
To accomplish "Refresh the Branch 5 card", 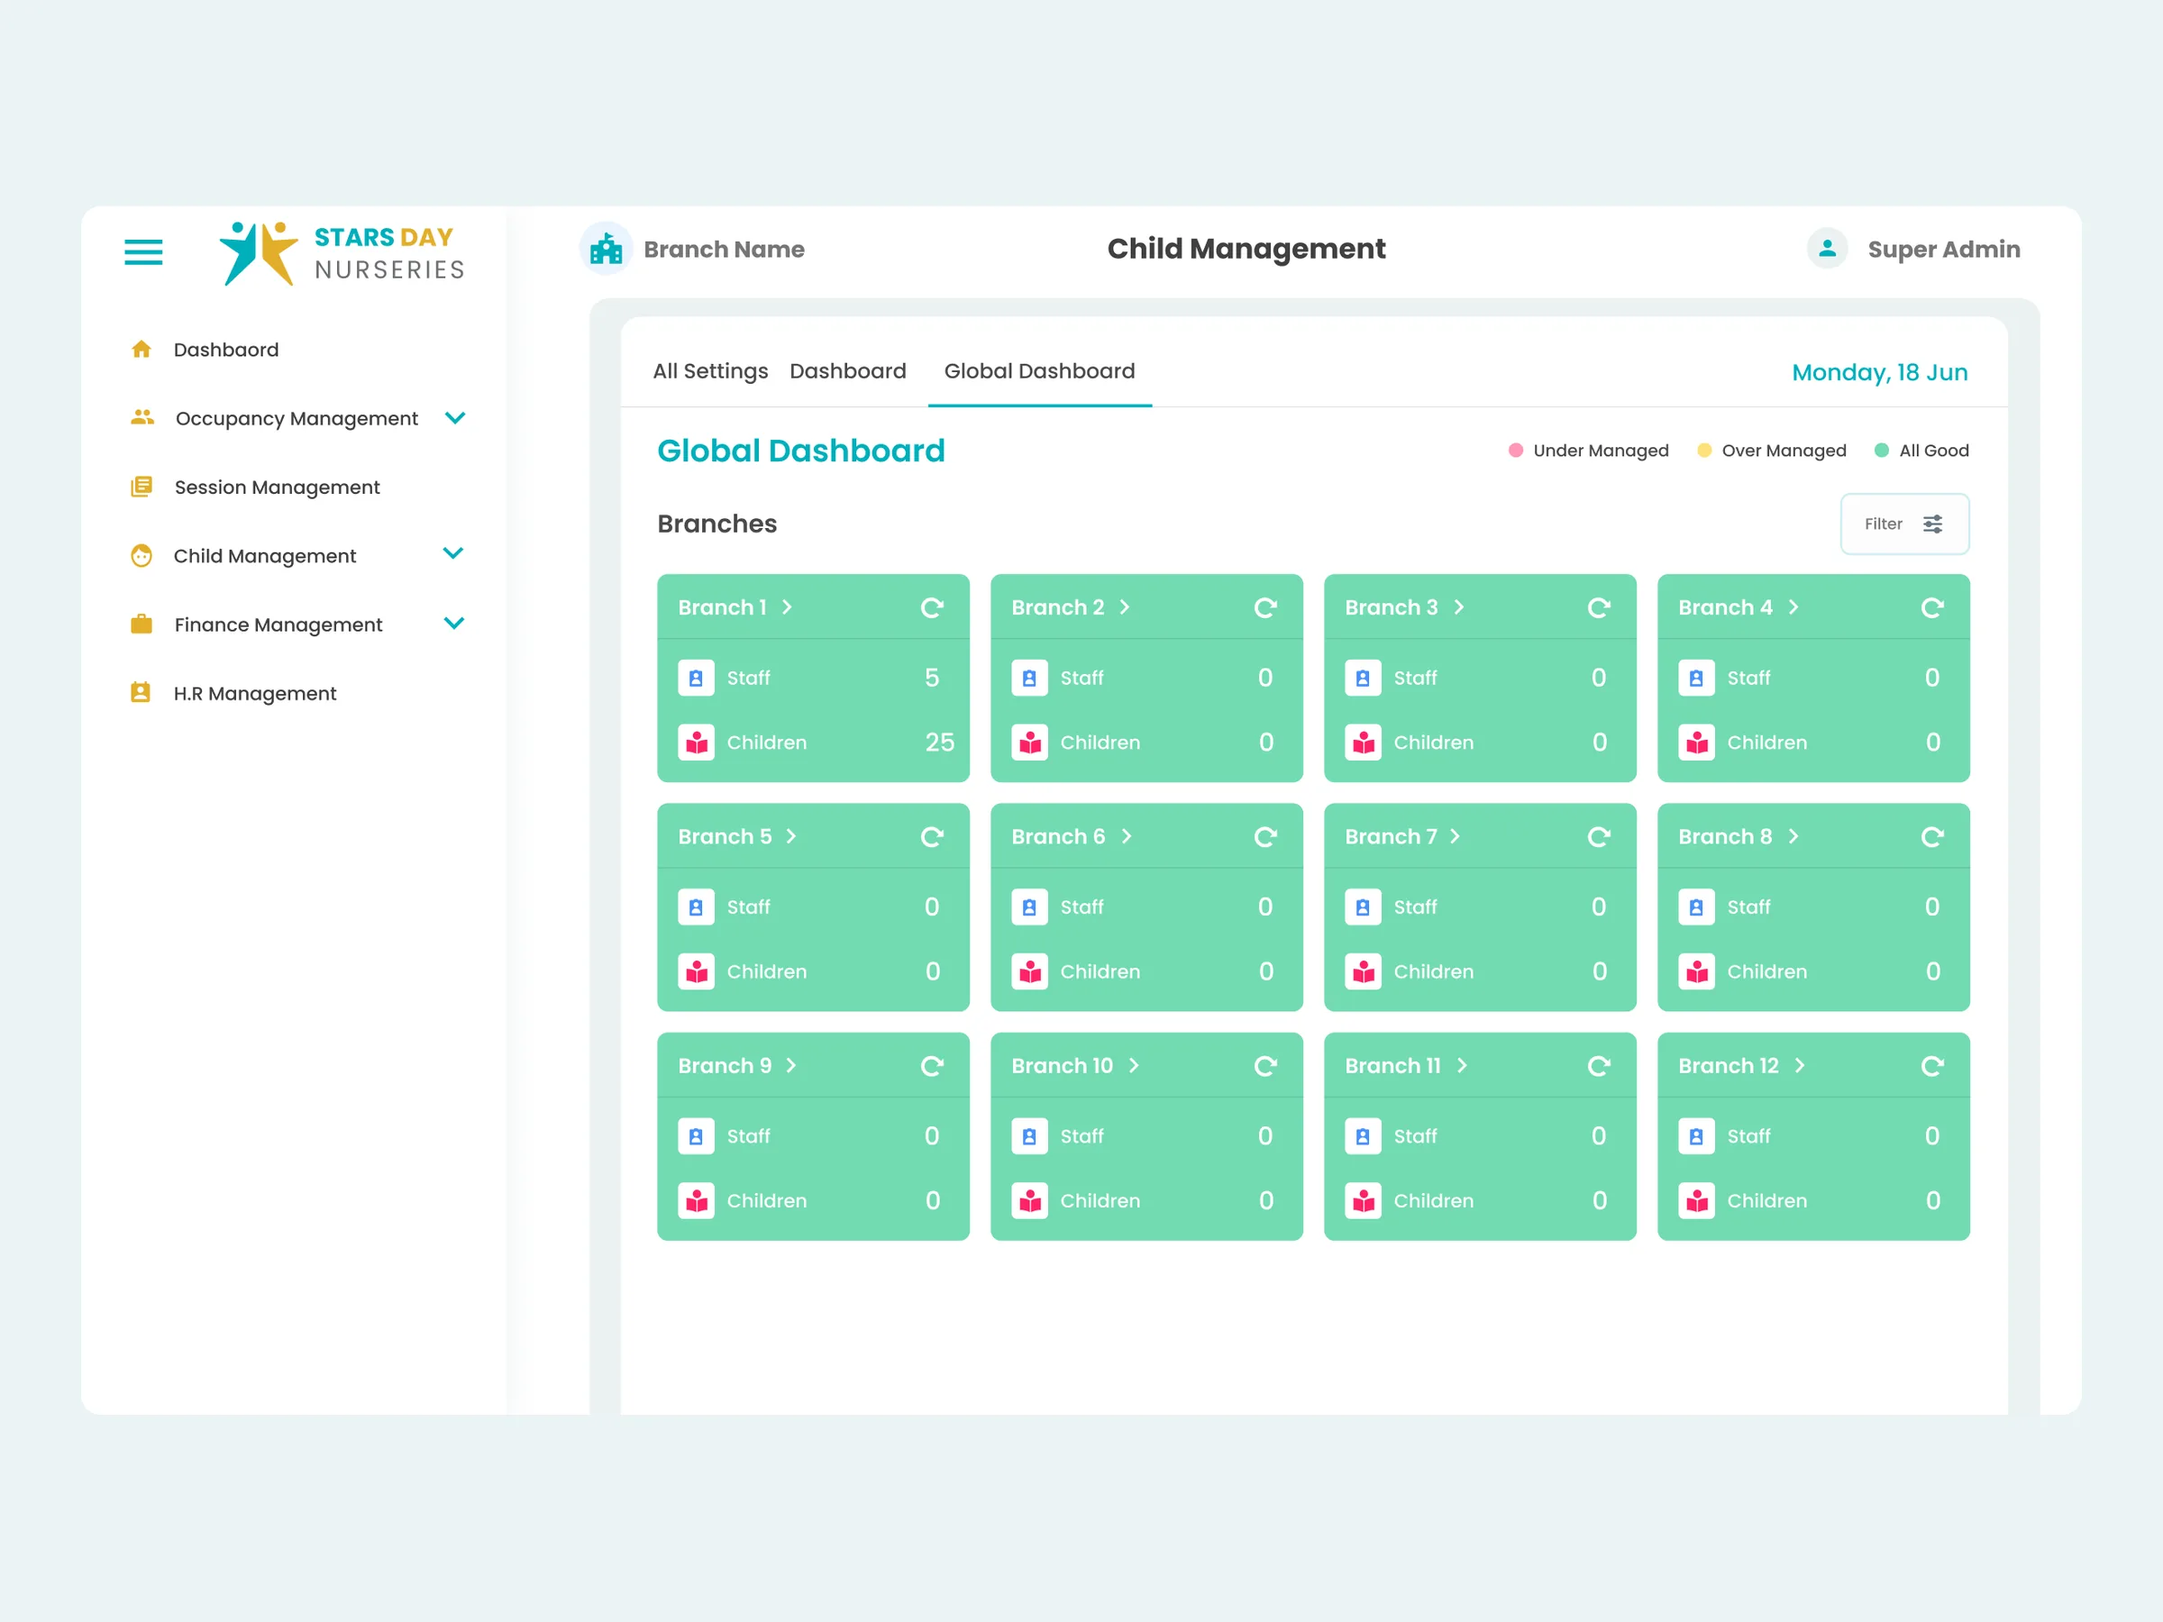I will click(932, 837).
